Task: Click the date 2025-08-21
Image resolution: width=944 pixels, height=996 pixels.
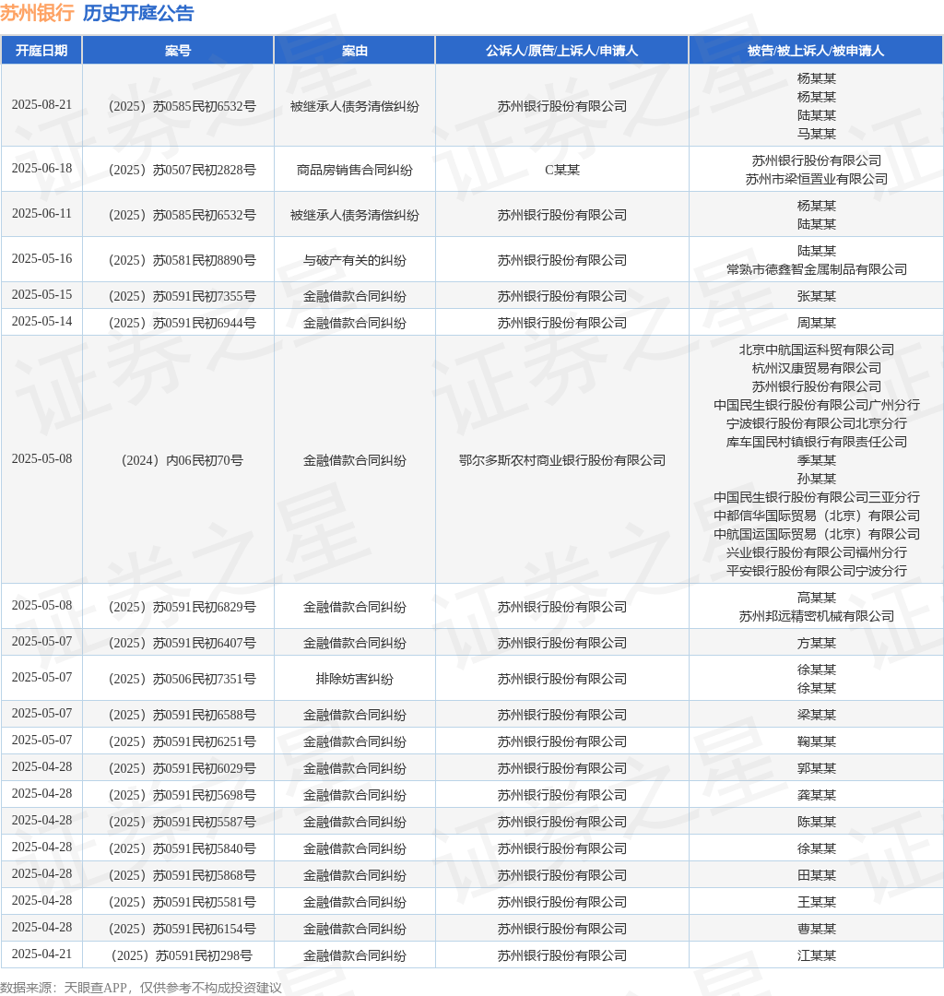Action: click(x=41, y=105)
